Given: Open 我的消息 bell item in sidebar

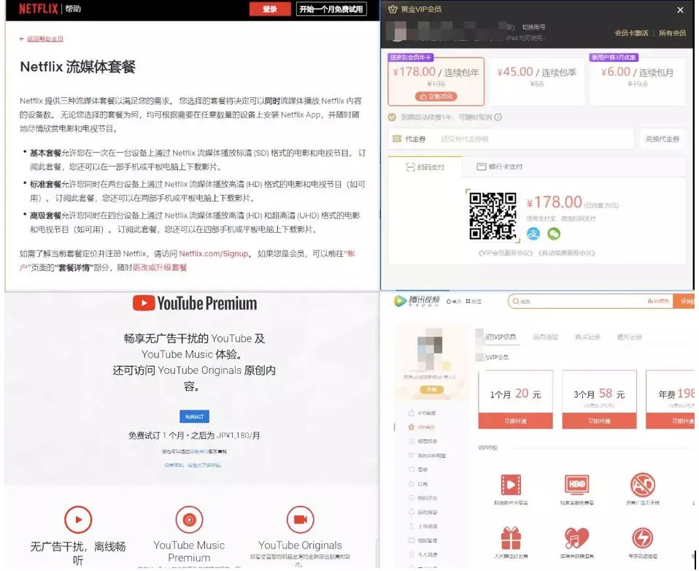Looking at the screenshot, I should pyautogui.click(x=422, y=512).
